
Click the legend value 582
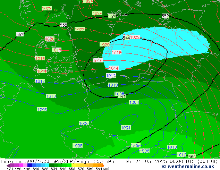tap(90, 169)
